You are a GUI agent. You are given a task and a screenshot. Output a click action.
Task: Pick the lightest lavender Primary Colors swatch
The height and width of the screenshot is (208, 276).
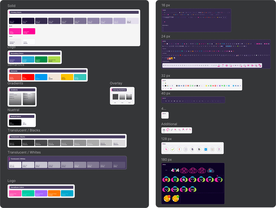tap(132, 21)
